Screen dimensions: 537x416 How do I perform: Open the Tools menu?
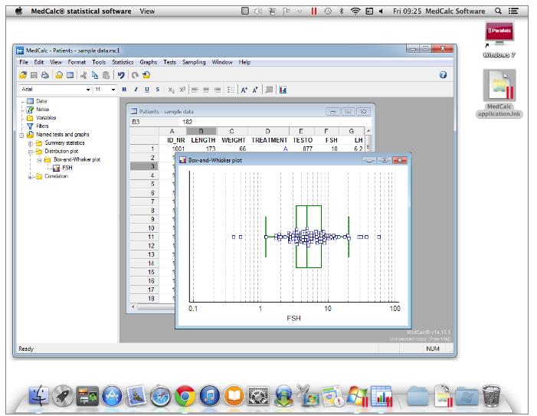99,62
